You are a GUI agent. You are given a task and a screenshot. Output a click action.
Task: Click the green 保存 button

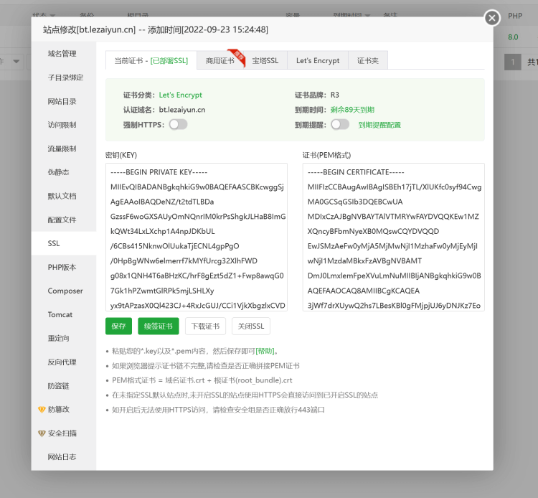[118, 326]
